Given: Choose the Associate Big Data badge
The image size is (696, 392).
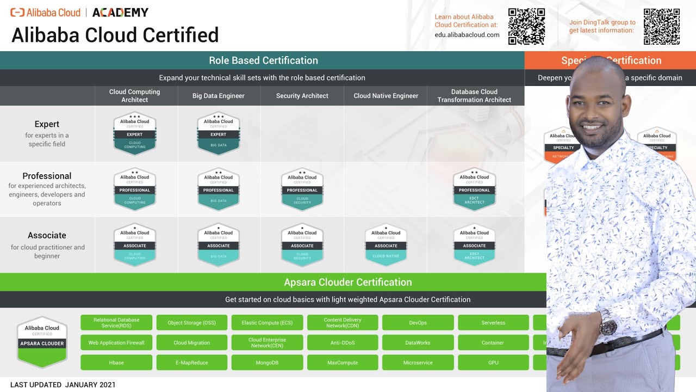Looking at the screenshot, I should click(x=219, y=244).
